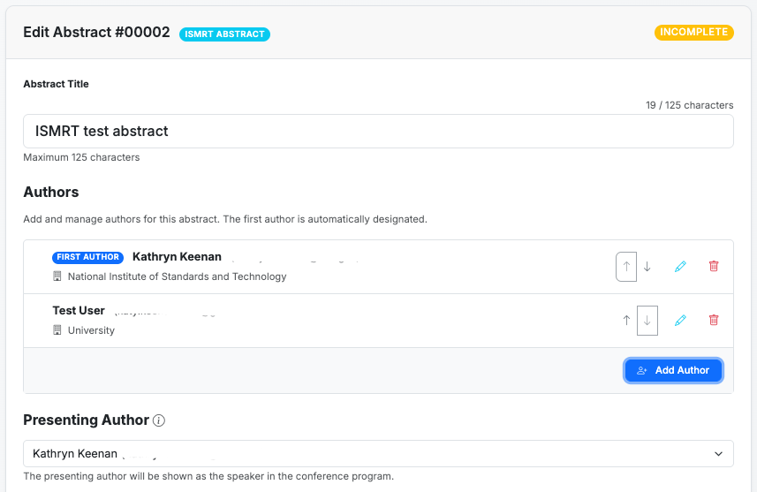Move Kathryn Keenan up in author order
Image resolution: width=757 pixels, height=492 pixels.
(x=626, y=267)
